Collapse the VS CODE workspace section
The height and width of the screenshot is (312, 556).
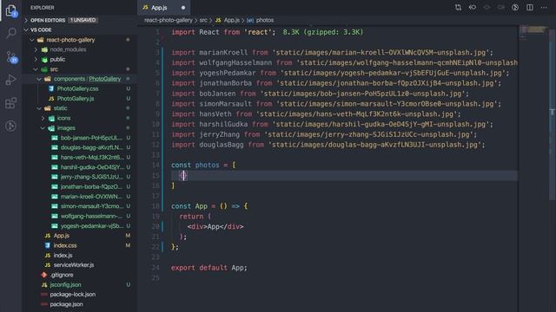(41, 30)
